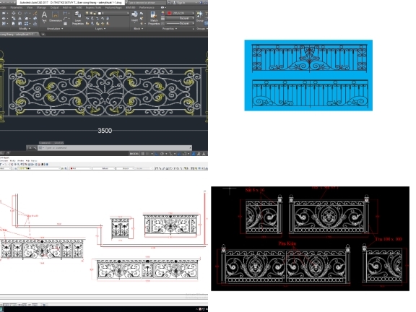Screen dimensions: 416x312
Task: Click the red object color swatch
Action: click(169, 13)
